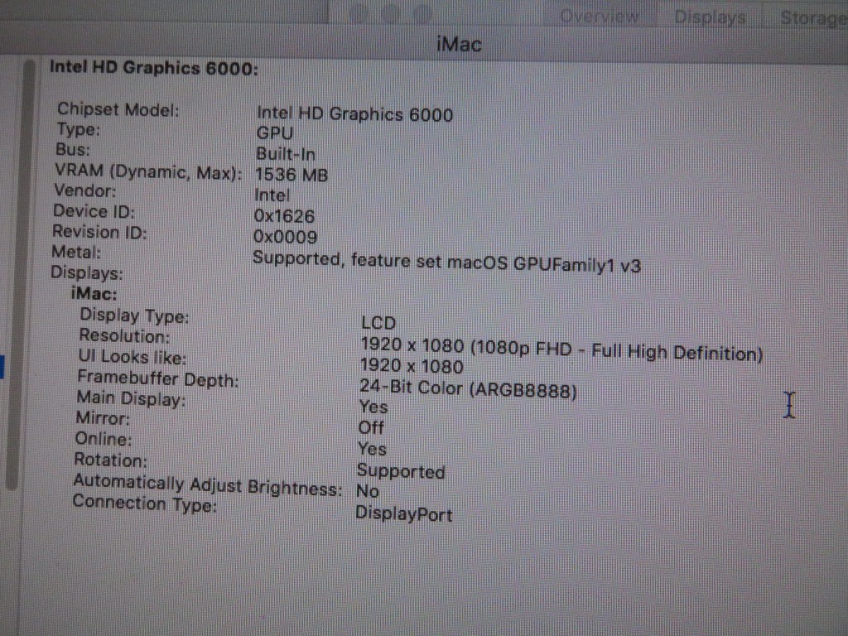
Task: Click the 'Vendor:' label
Action: 85,191
